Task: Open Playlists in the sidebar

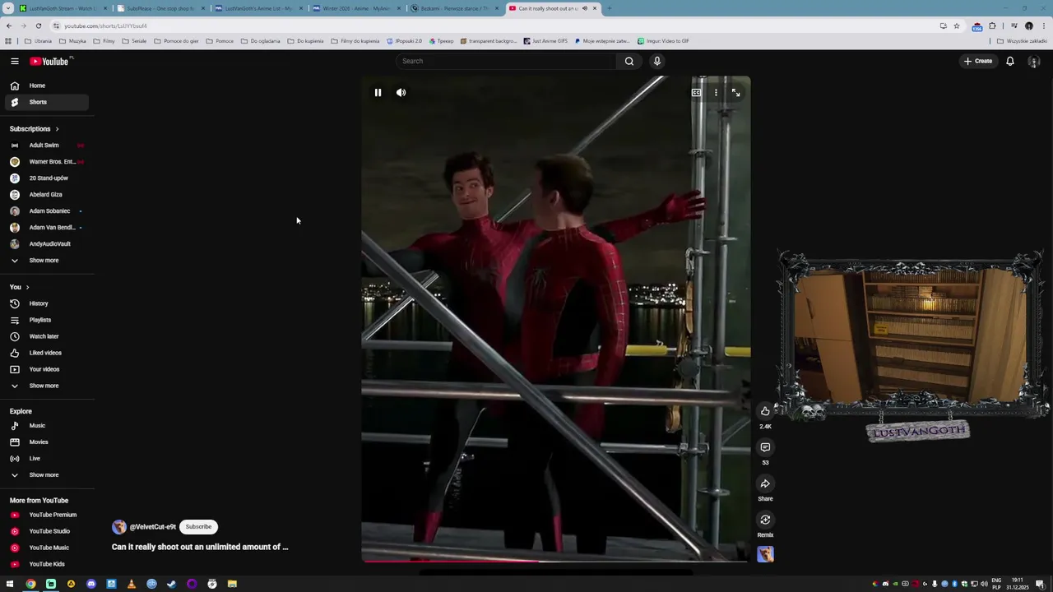Action: [x=45, y=320]
